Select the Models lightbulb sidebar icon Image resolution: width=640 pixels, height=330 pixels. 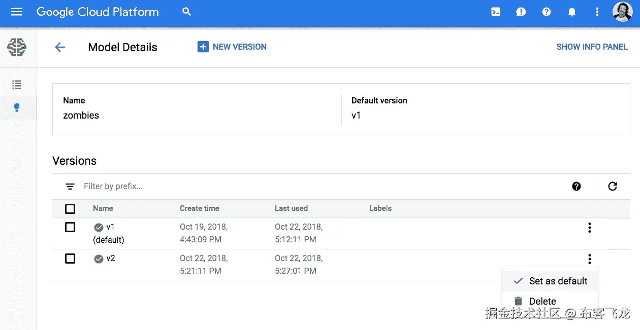[x=17, y=107]
